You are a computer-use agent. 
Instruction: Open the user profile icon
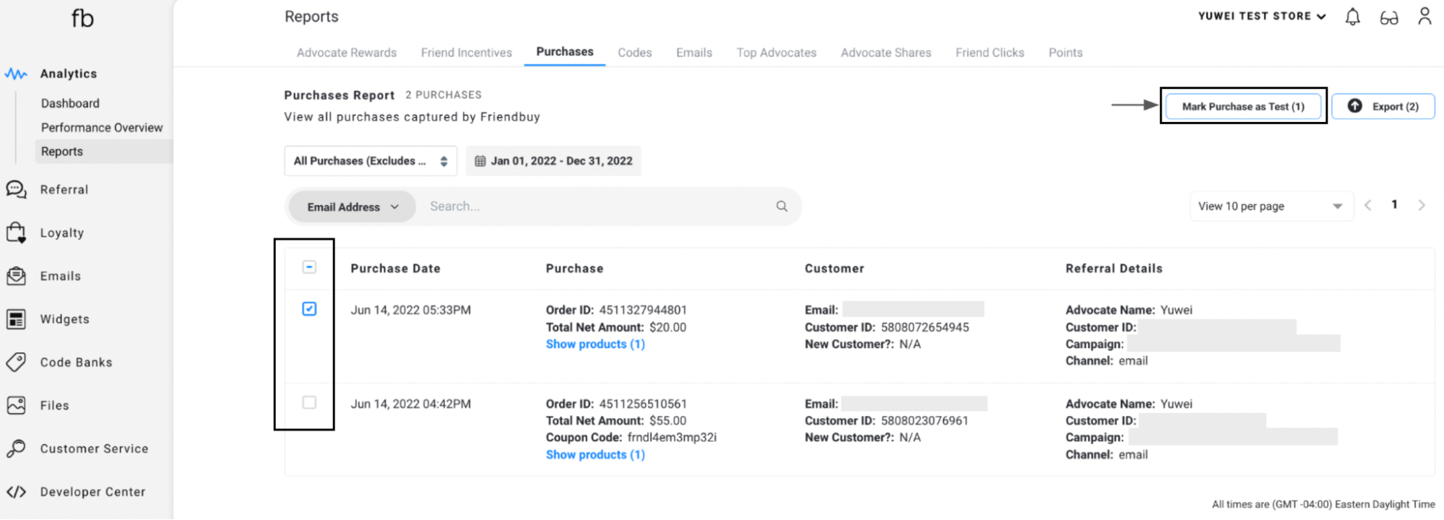point(1424,16)
